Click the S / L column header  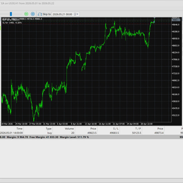pos(116,129)
